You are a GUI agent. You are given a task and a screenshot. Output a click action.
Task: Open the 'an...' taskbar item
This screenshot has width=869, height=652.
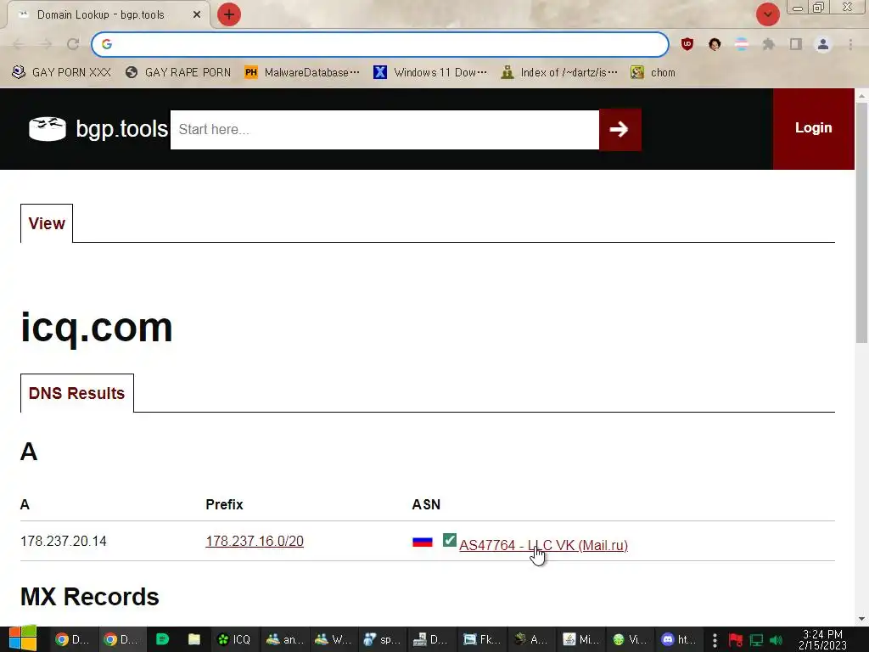(285, 640)
